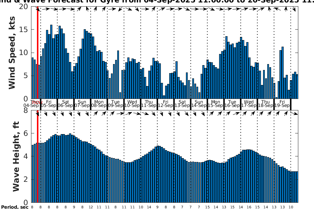Screen dimensions: 314x209
Task: Select the 11-Sep date label
Action: pos(149,106)
